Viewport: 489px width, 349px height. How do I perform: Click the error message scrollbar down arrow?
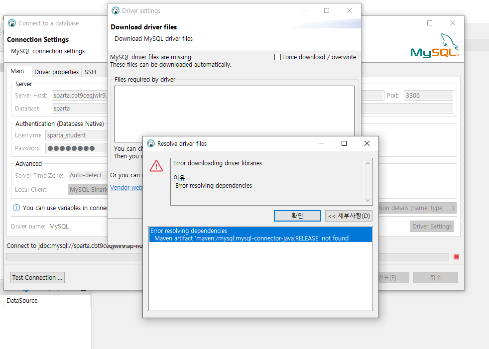click(367, 201)
